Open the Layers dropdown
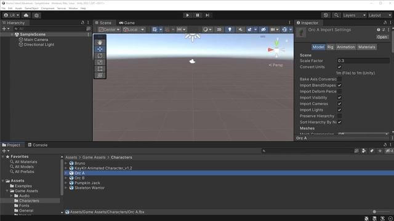 (x=355, y=15)
